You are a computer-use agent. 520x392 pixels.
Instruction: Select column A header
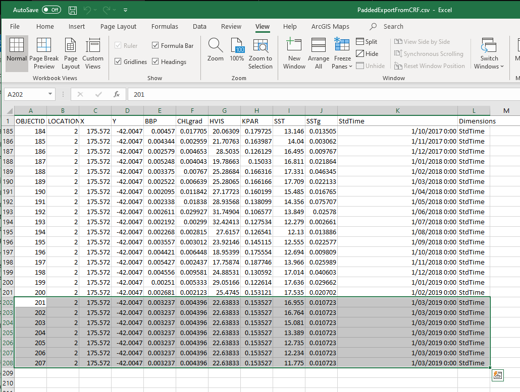[x=30, y=110]
